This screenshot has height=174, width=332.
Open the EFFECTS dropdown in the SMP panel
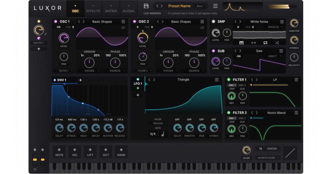[x=274, y=27]
